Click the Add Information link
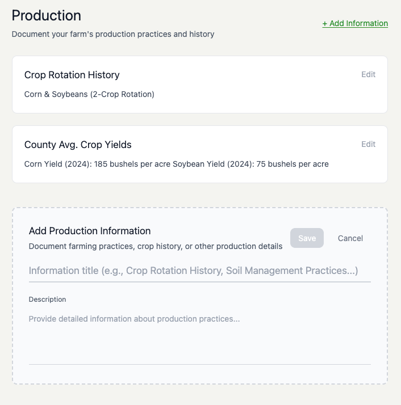Image resolution: width=401 pixels, height=405 pixels. point(355,24)
